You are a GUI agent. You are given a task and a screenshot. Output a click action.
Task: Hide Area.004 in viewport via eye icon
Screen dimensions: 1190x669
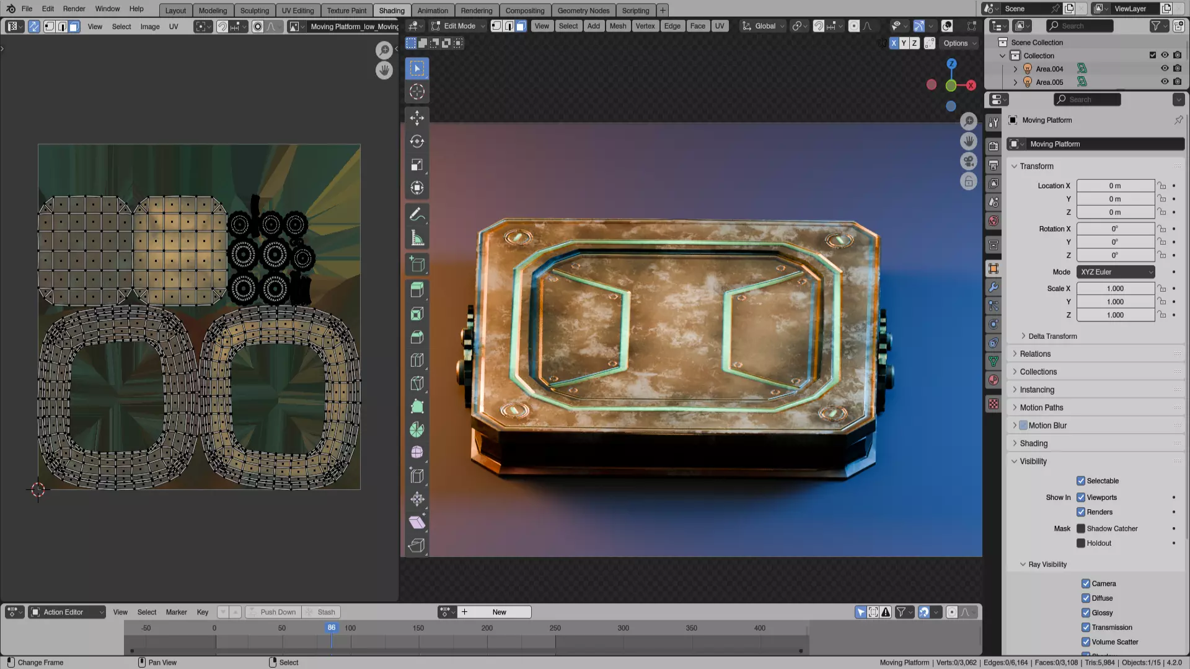1165,69
